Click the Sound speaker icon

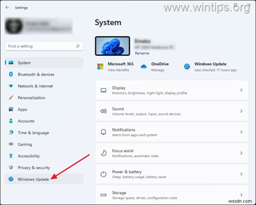pyautogui.click(x=103, y=111)
